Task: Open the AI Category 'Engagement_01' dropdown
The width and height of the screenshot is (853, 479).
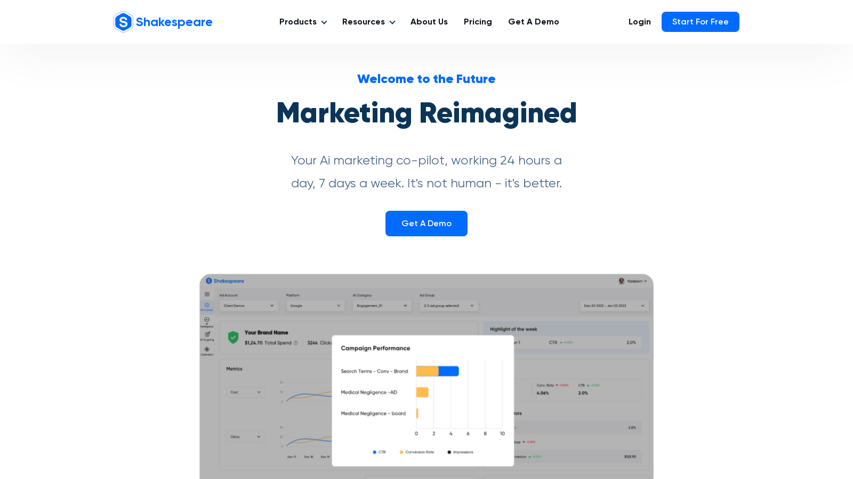Action: point(382,305)
